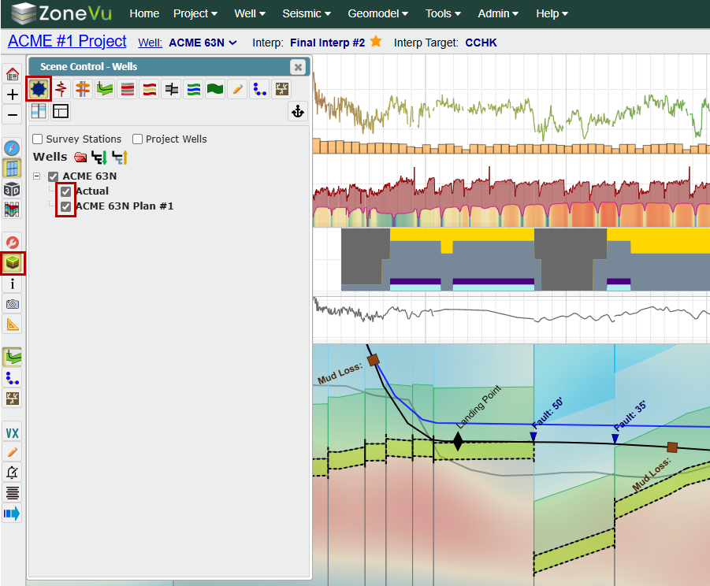Screen dimensions: 710x586
Task: Open panel green curved section tab icon
Action: point(105,89)
